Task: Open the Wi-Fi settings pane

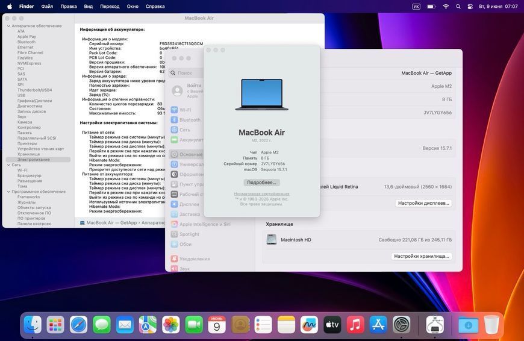Action: 185,110
